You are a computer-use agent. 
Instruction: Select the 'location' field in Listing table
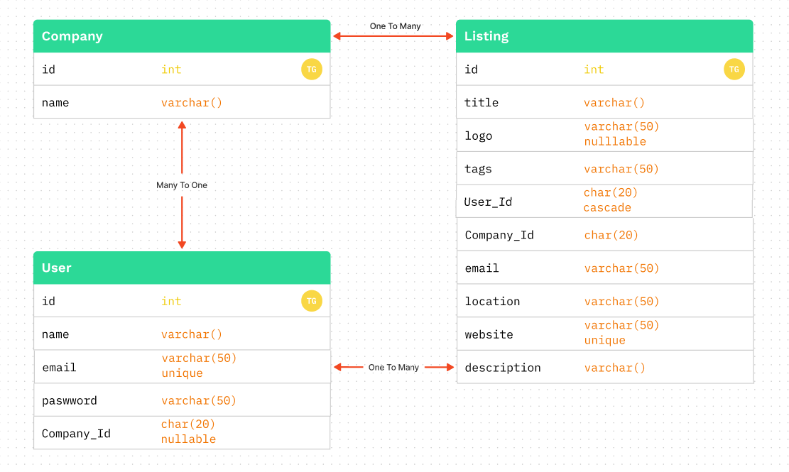point(604,301)
